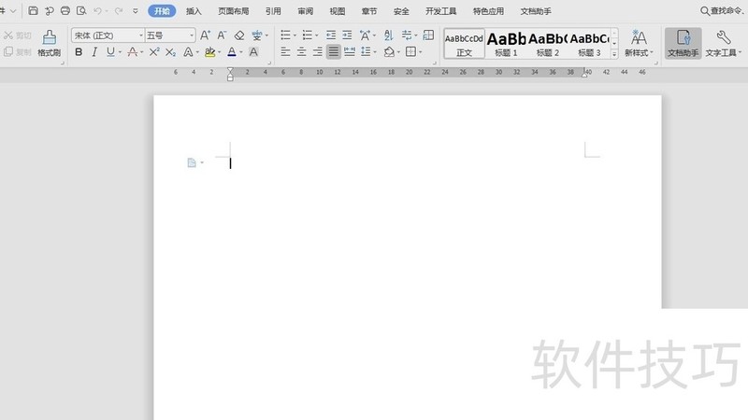748x420 pixels.
Task: Expand the font color dropdown arrow
Action: pos(241,52)
